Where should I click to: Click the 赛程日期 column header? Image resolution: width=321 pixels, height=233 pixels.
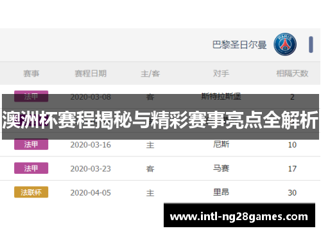pyautogui.click(x=91, y=73)
